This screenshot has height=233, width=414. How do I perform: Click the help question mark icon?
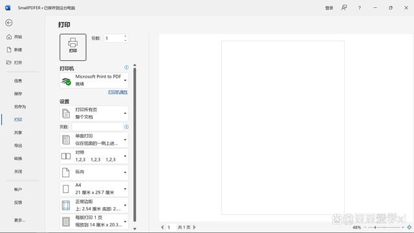360,8
